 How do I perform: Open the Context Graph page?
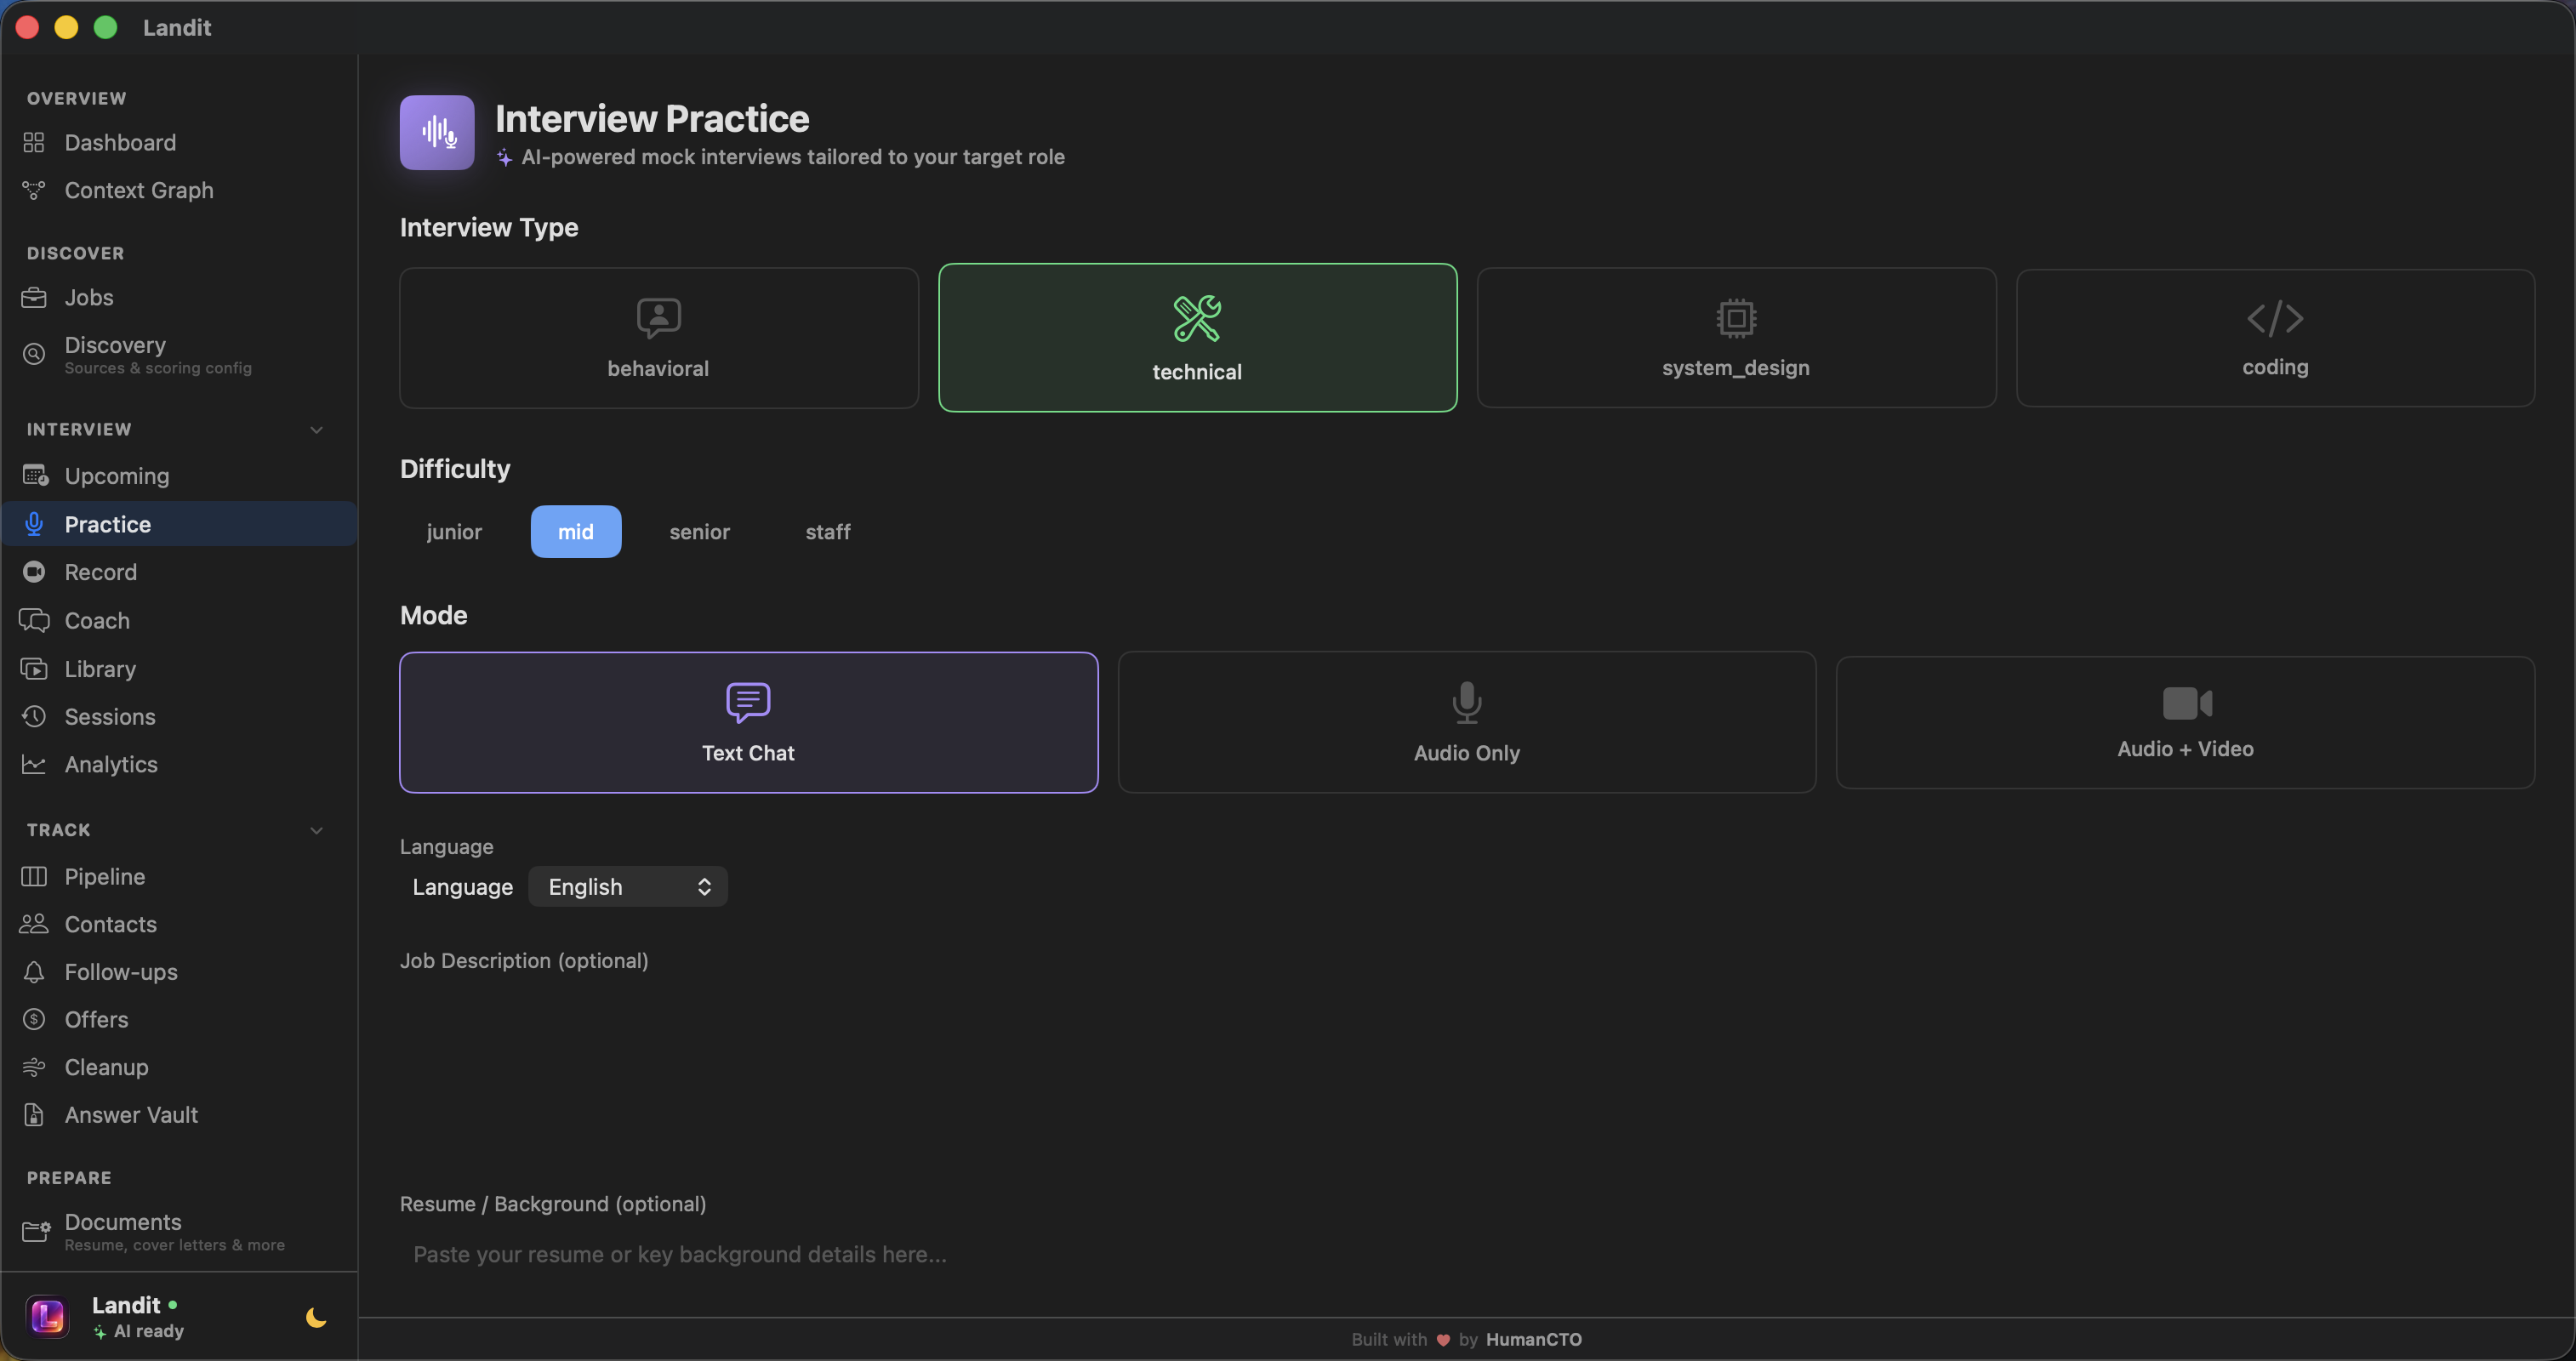(138, 190)
